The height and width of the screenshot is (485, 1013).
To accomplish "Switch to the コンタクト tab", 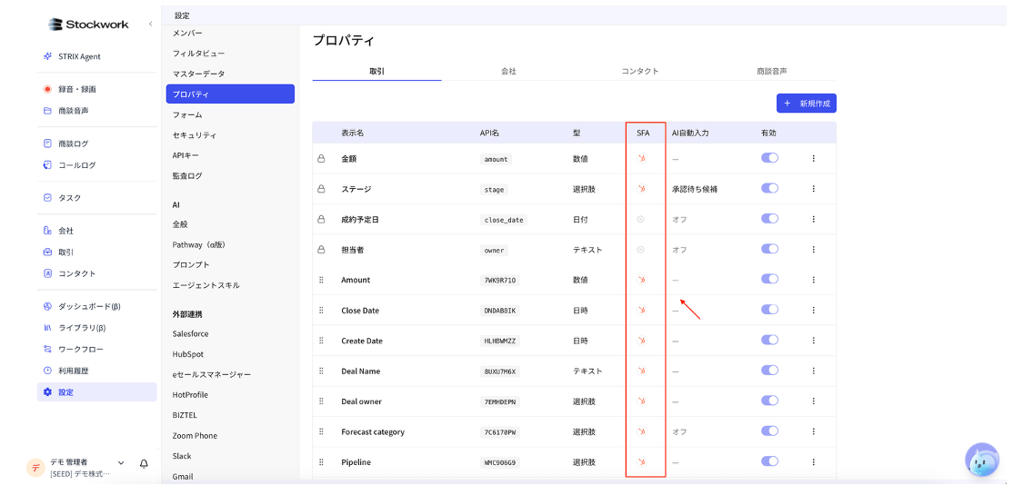I will click(640, 71).
